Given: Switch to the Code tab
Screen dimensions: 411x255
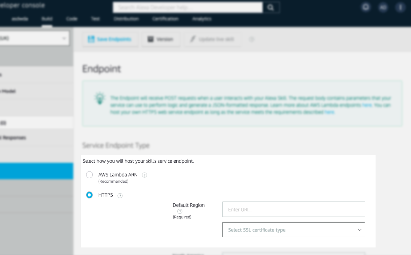Looking at the screenshot, I should click(x=72, y=19).
